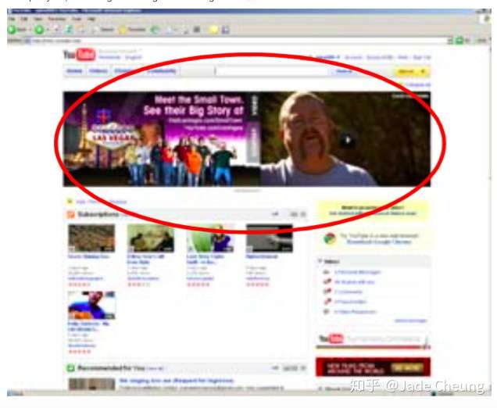Click the Las Vegas Small Town banner ad
497x408 pixels.
(x=162, y=139)
